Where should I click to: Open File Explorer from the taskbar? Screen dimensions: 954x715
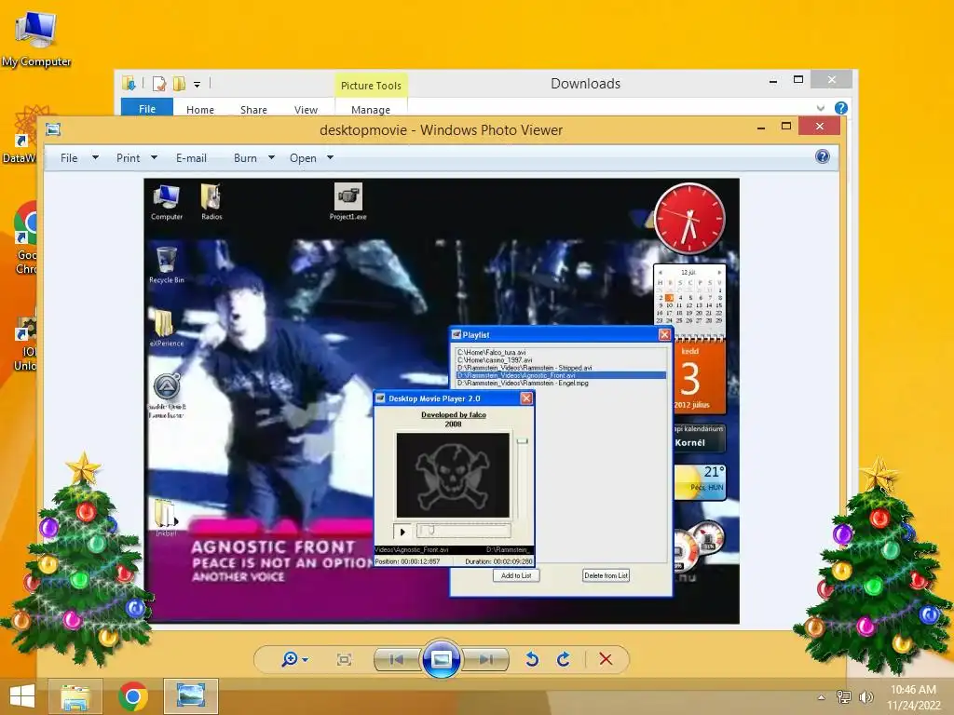pyautogui.click(x=75, y=696)
